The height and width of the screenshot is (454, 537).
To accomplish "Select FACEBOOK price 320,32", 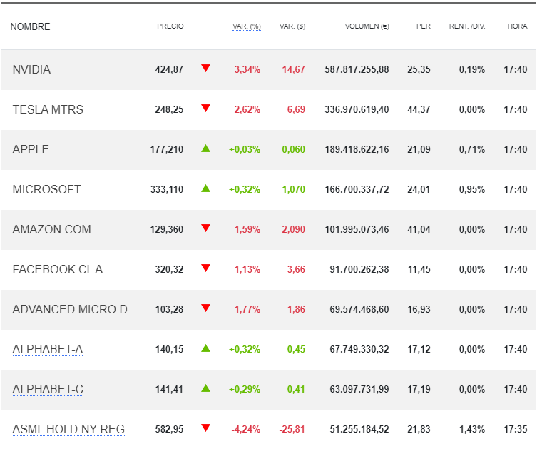I will click(169, 270).
